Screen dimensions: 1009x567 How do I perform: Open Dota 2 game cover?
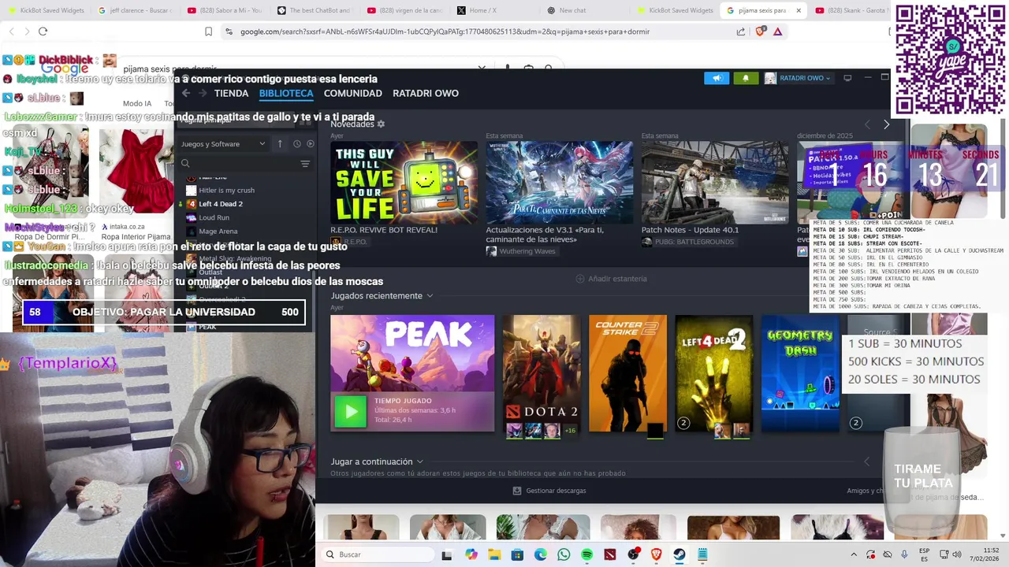(542, 373)
